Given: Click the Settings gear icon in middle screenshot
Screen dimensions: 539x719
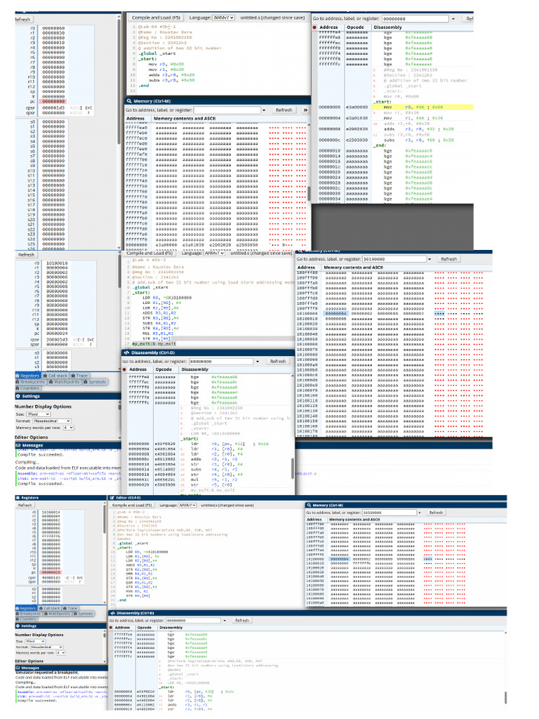Looking at the screenshot, I should 18,396.
